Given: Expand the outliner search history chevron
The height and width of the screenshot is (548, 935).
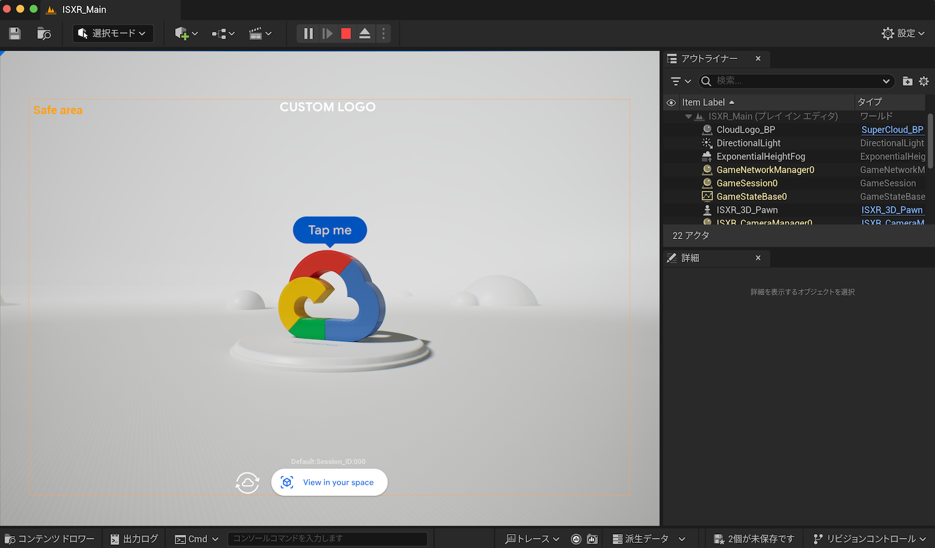Looking at the screenshot, I should coord(886,81).
